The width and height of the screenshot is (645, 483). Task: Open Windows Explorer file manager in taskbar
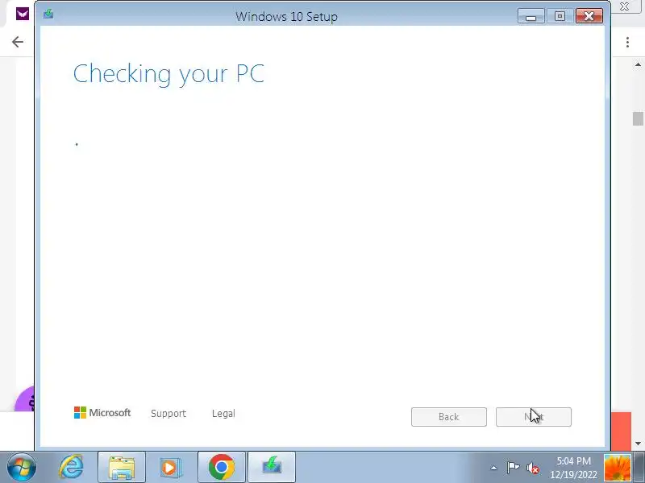point(122,467)
